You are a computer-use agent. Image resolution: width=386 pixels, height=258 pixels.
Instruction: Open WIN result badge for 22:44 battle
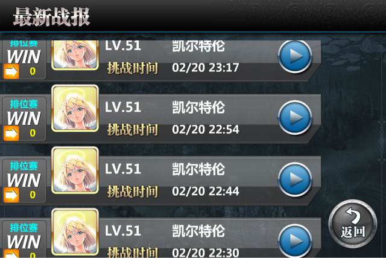(24, 180)
